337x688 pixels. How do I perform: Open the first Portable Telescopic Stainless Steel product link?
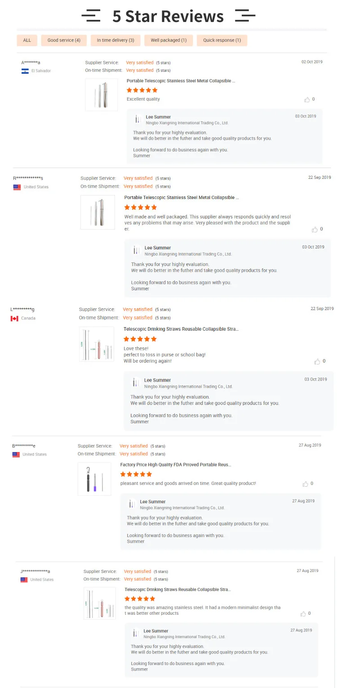[x=181, y=81]
